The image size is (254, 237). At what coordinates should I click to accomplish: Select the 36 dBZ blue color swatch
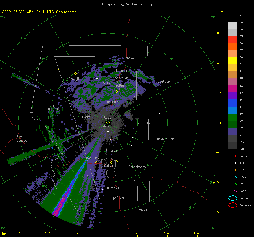pos(233,103)
